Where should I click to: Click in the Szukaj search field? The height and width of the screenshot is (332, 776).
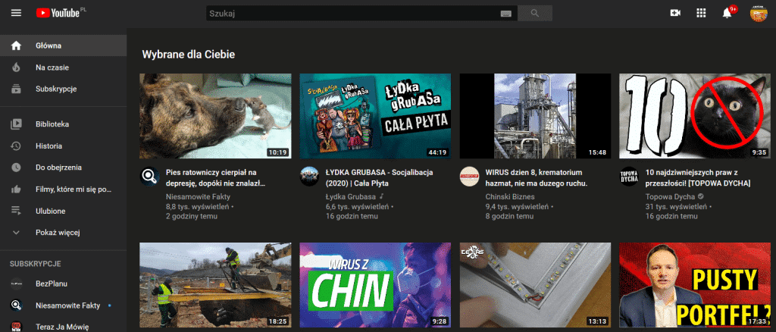tap(361, 14)
